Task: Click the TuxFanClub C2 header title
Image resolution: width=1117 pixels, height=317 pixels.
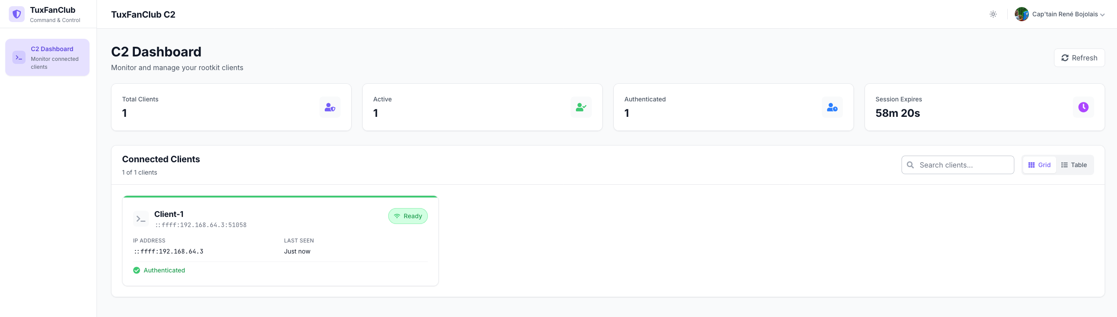Action: tap(143, 15)
